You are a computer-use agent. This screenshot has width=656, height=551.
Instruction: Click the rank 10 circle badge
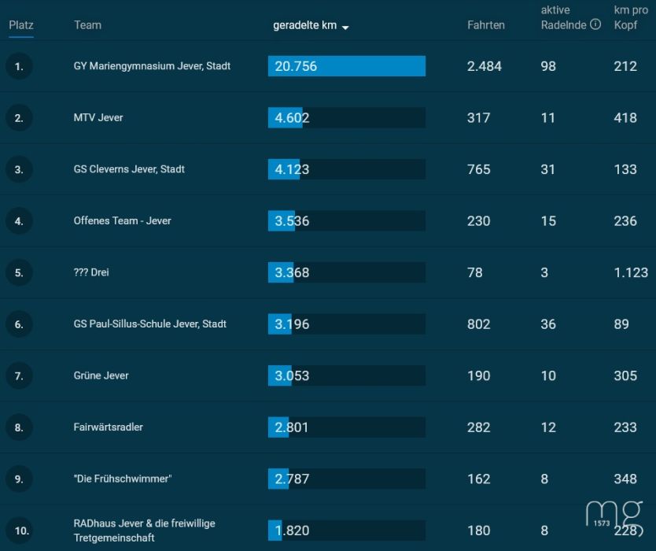coord(19,531)
